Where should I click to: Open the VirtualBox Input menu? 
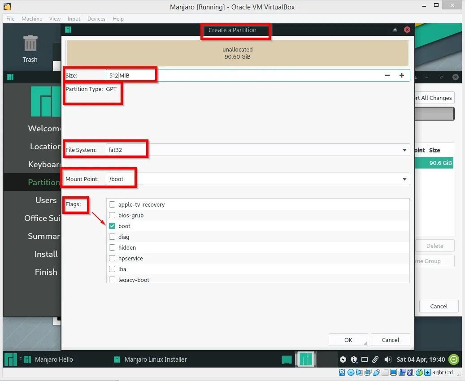pos(74,19)
